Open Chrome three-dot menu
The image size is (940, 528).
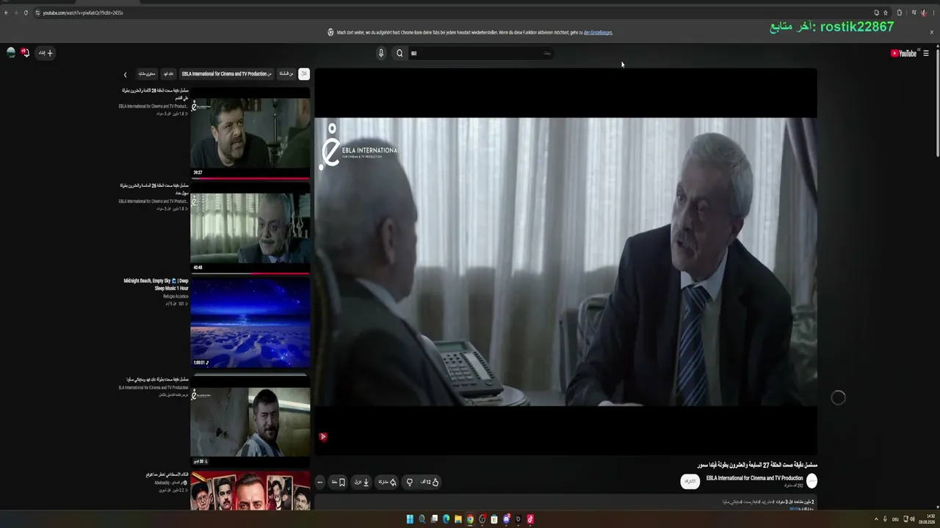point(933,12)
